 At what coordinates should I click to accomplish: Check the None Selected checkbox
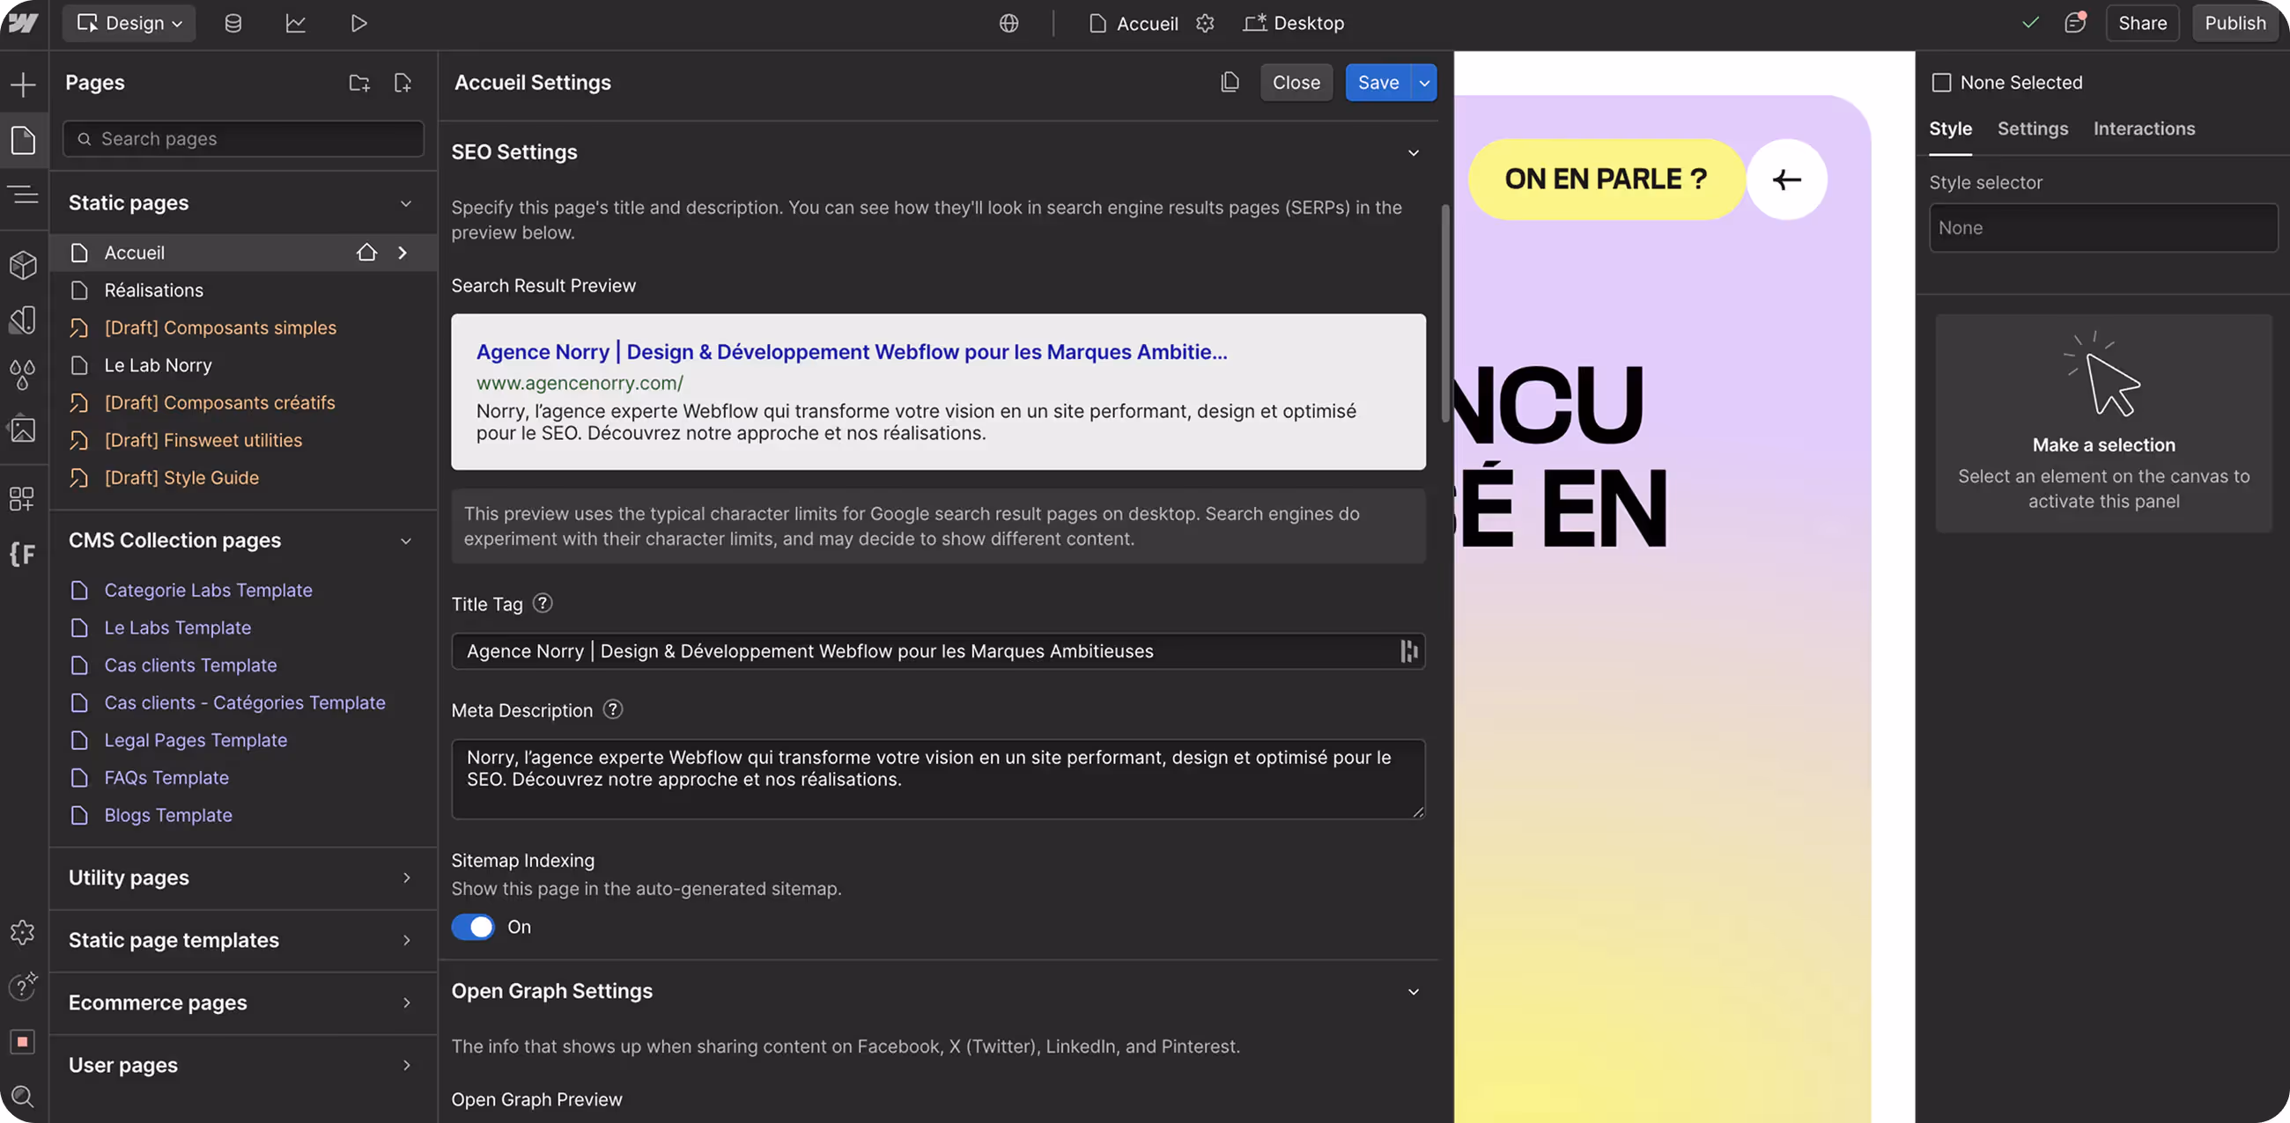coord(1941,83)
